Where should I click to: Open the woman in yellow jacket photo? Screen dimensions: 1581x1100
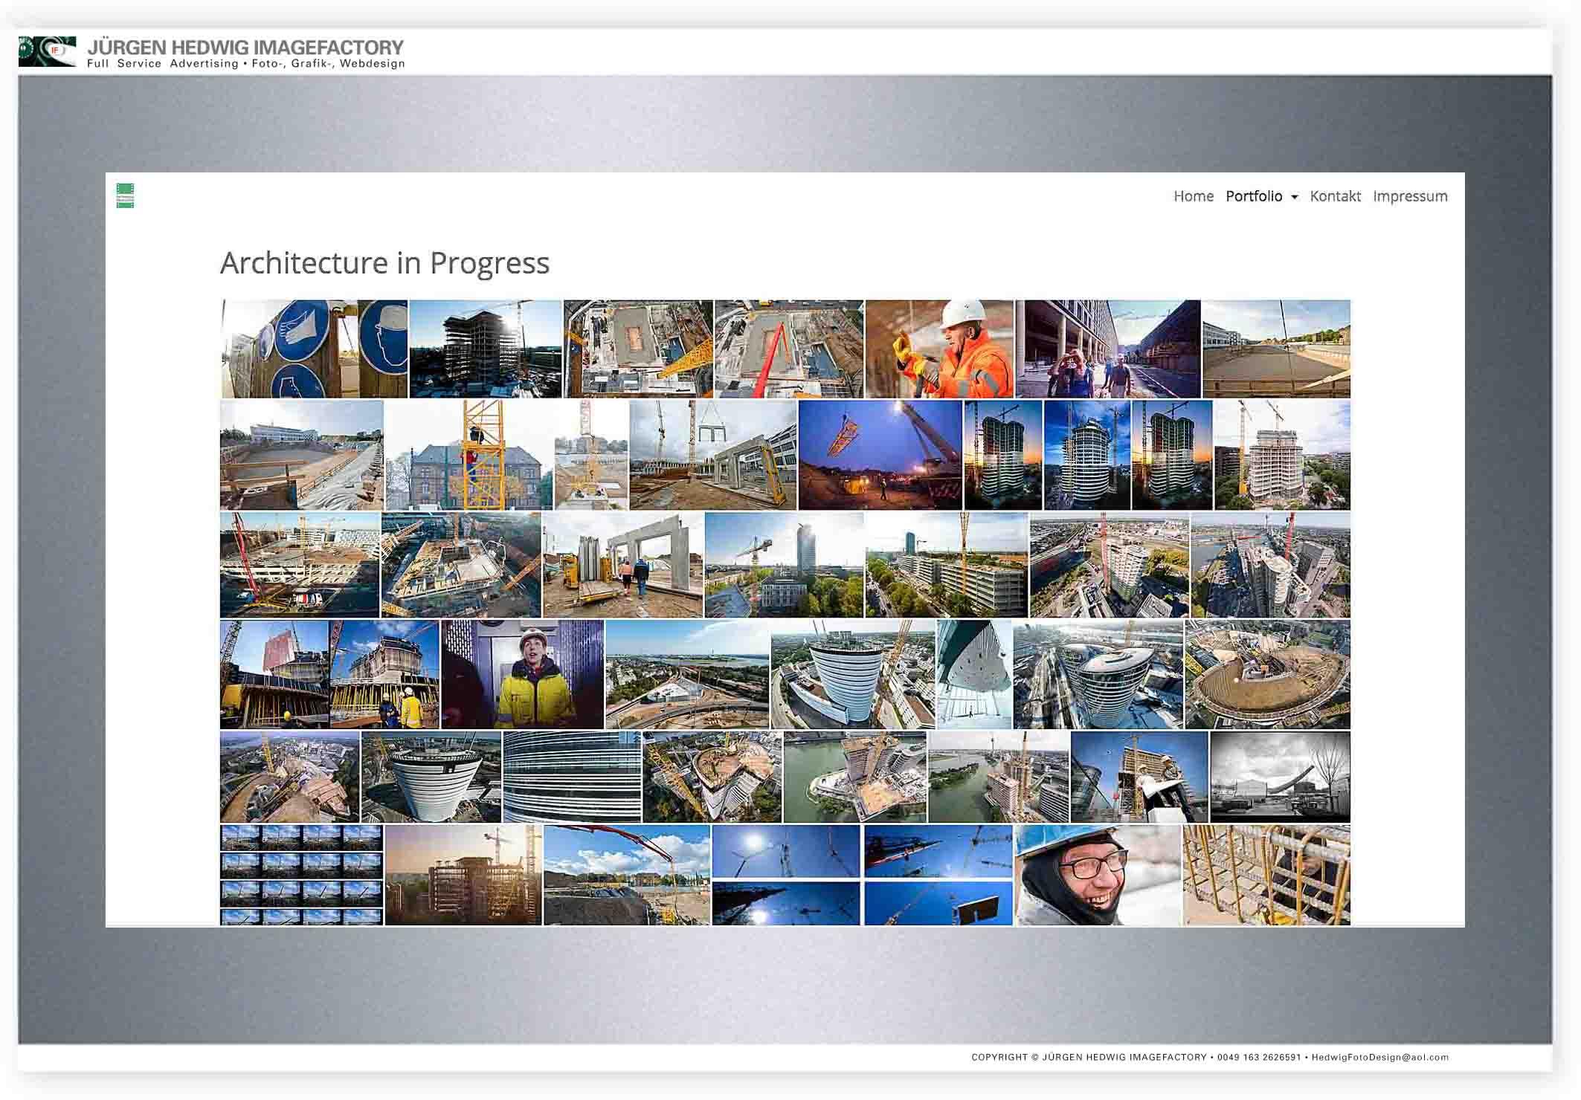click(522, 674)
